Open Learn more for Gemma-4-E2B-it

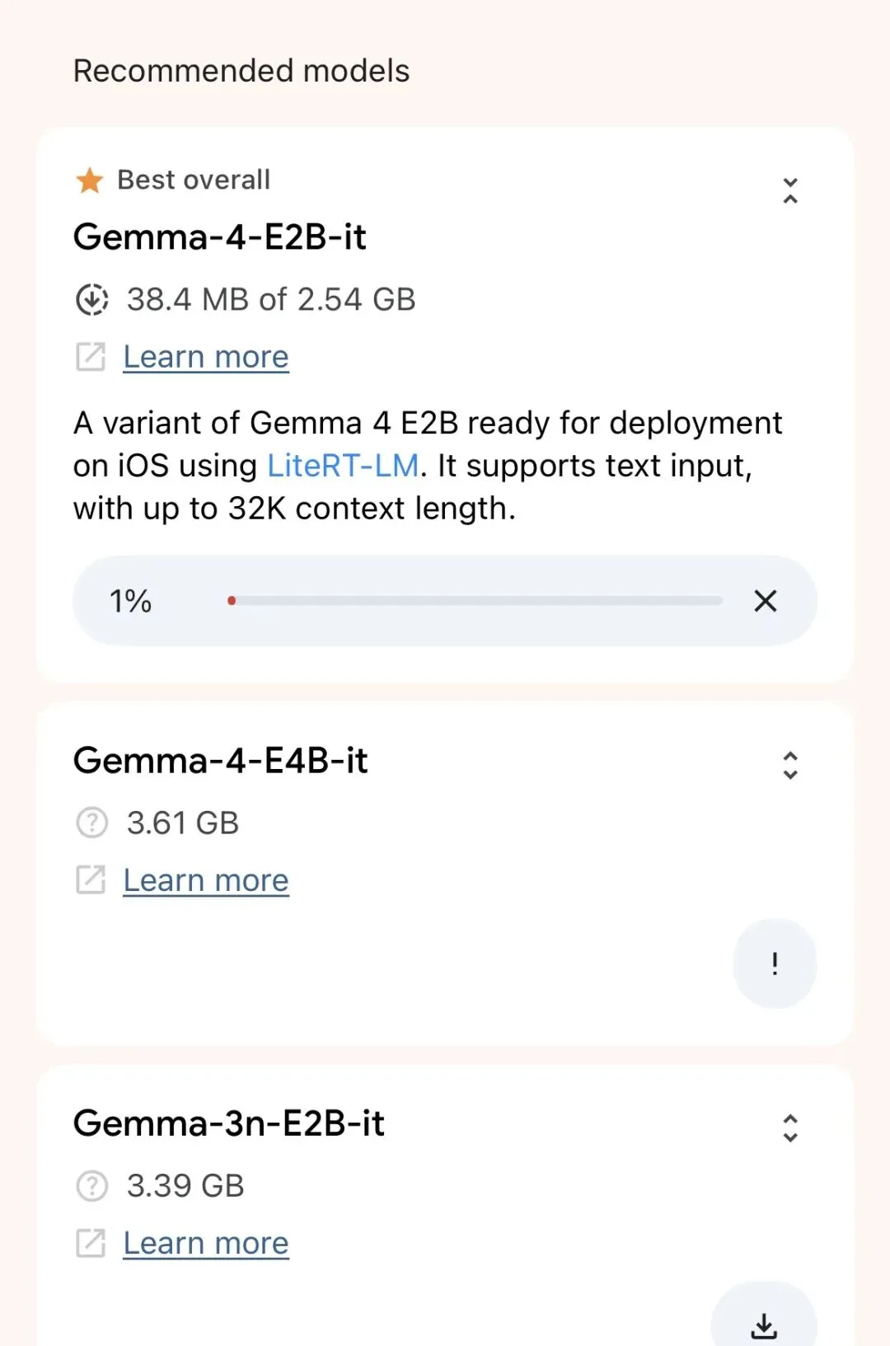(206, 357)
